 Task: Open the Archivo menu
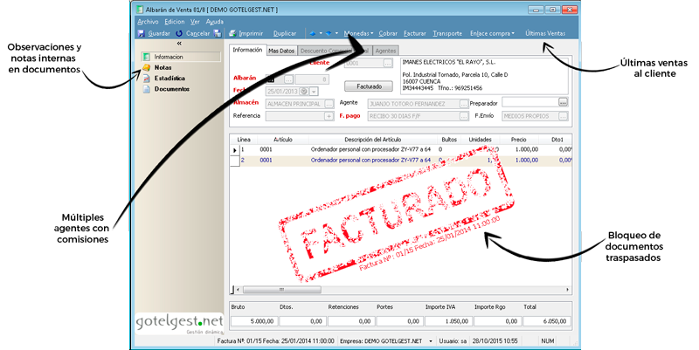coord(148,22)
